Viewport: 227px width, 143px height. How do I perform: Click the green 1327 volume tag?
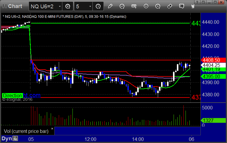click(213, 120)
